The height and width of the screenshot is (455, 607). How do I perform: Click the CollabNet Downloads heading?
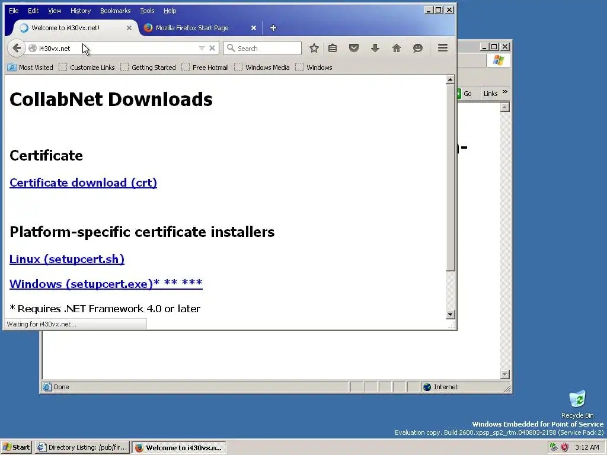pos(111,100)
